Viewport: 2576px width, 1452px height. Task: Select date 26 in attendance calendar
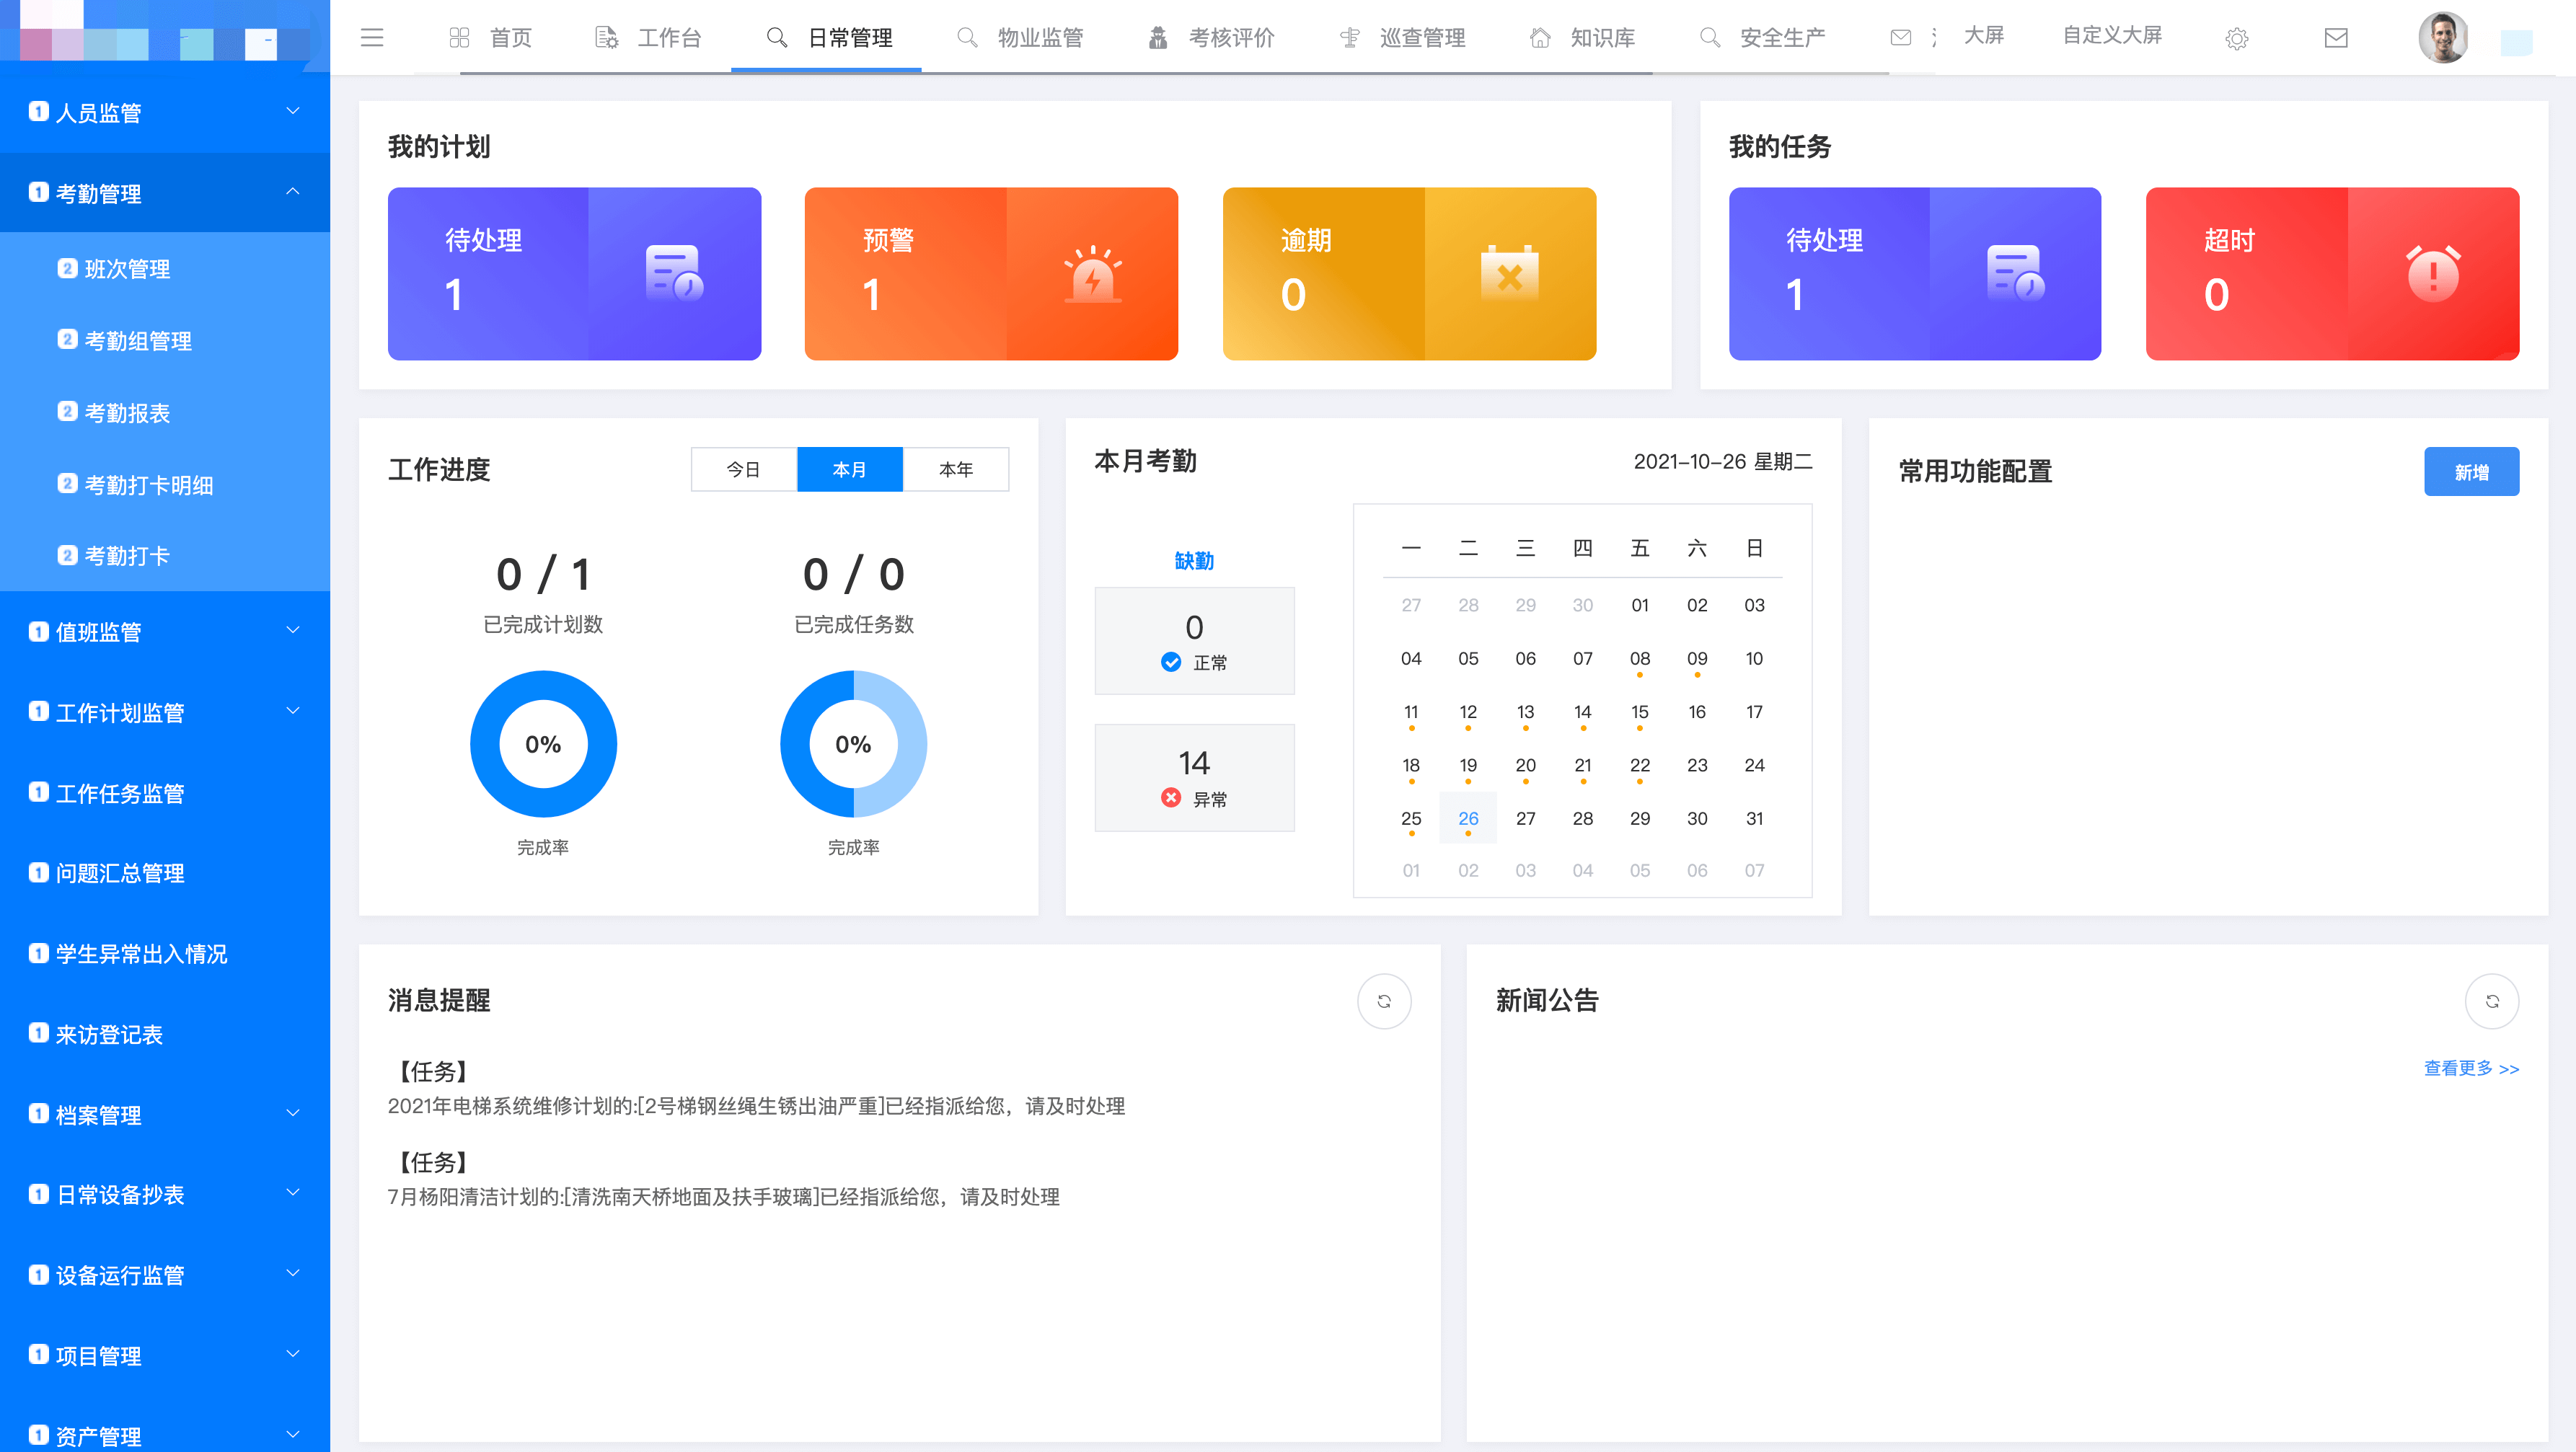click(x=1468, y=818)
